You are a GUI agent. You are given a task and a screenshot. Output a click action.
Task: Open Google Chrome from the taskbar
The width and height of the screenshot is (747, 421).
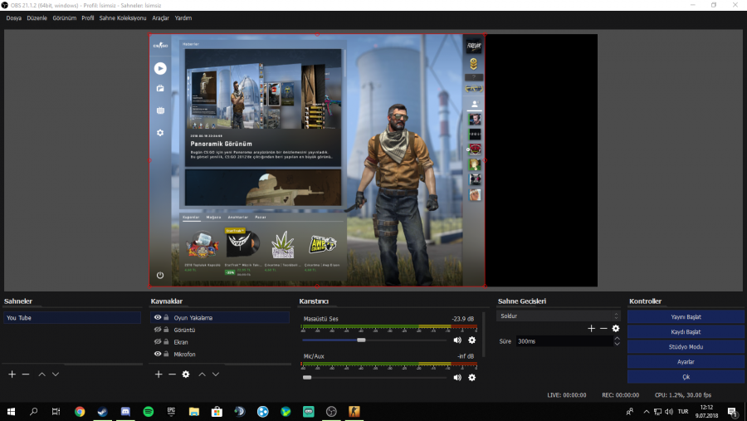pyautogui.click(x=80, y=412)
